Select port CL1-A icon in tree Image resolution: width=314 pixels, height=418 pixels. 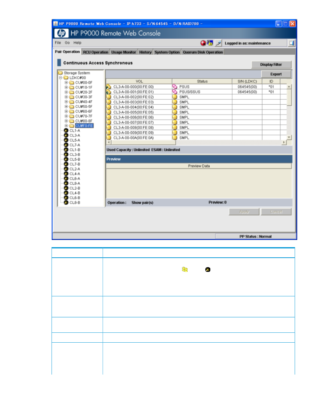click(66, 131)
